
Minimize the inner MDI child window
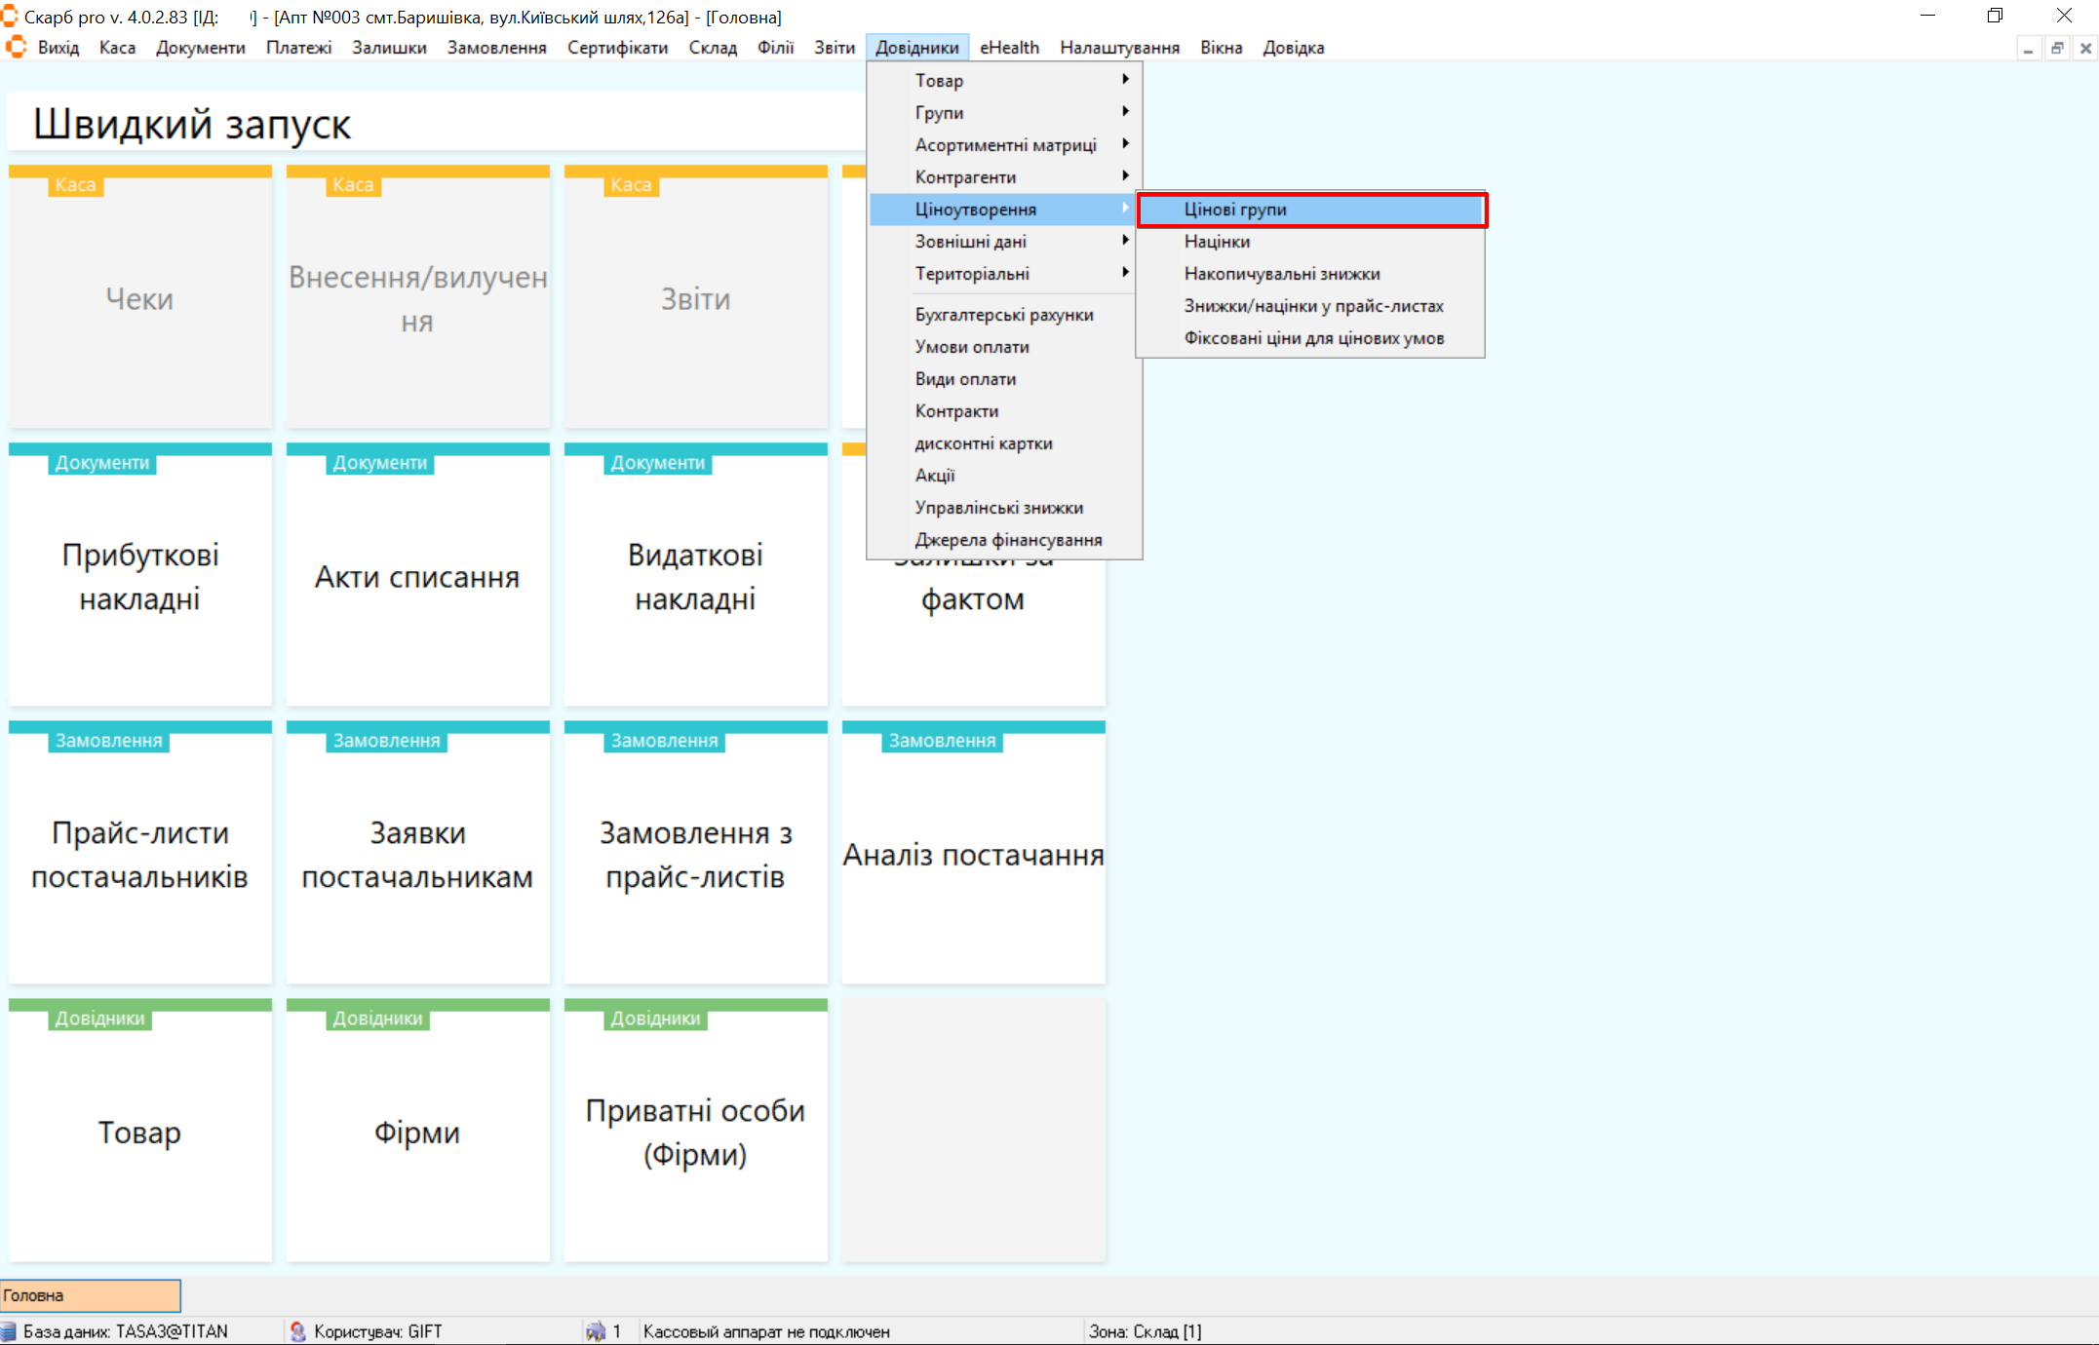(x=2029, y=48)
